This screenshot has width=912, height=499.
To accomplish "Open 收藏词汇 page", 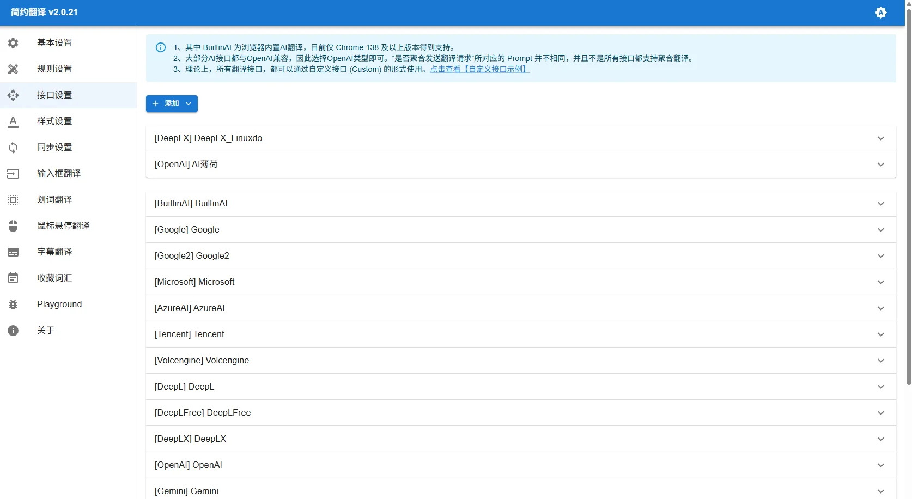I will pyautogui.click(x=68, y=278).
